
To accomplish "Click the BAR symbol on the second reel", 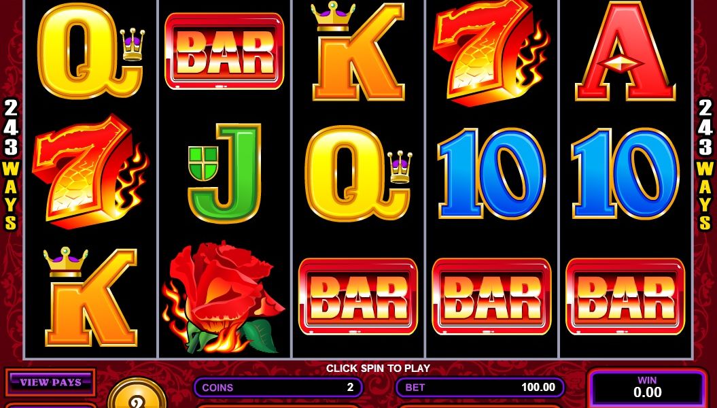I will (224, 51).
